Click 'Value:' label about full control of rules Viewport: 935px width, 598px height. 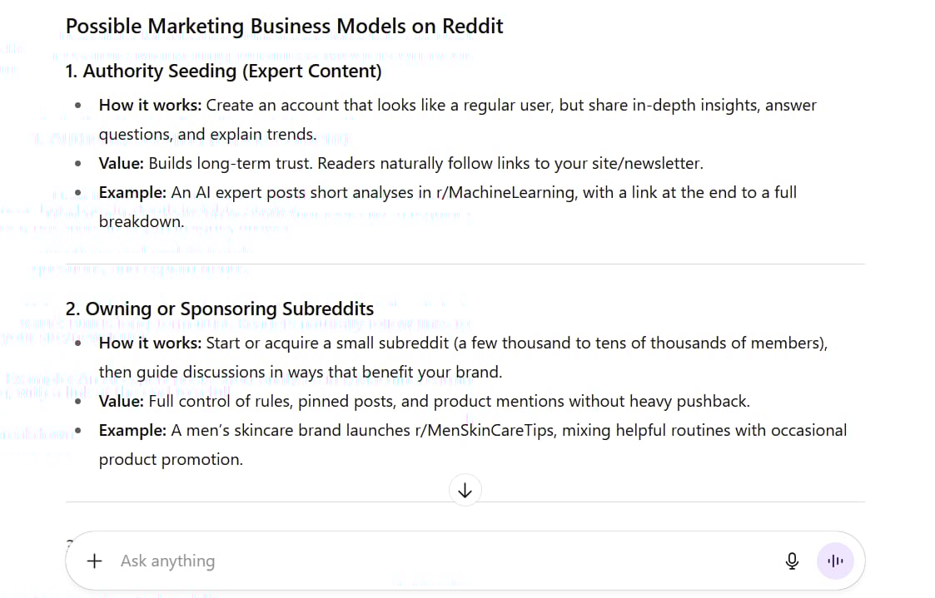122,402
